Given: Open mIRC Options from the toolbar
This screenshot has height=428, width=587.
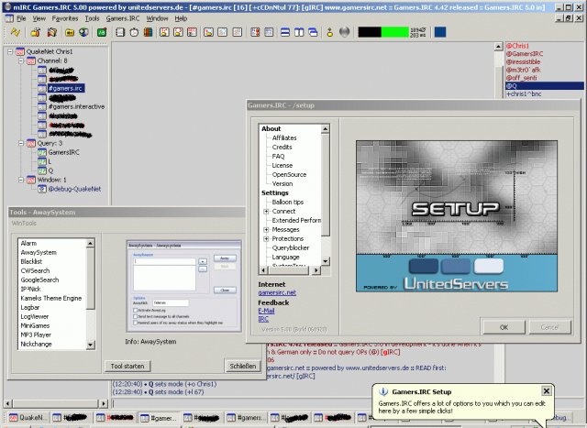Looking at the screenshot, I should point(36,33).
